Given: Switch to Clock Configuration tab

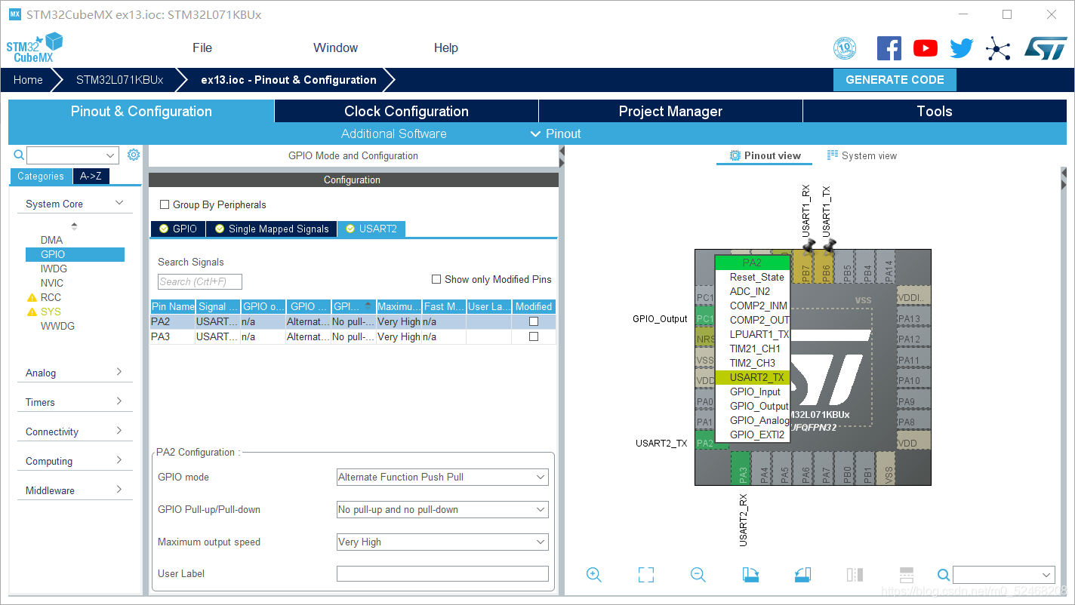Looking at the screenshot, I should (406, 111).
